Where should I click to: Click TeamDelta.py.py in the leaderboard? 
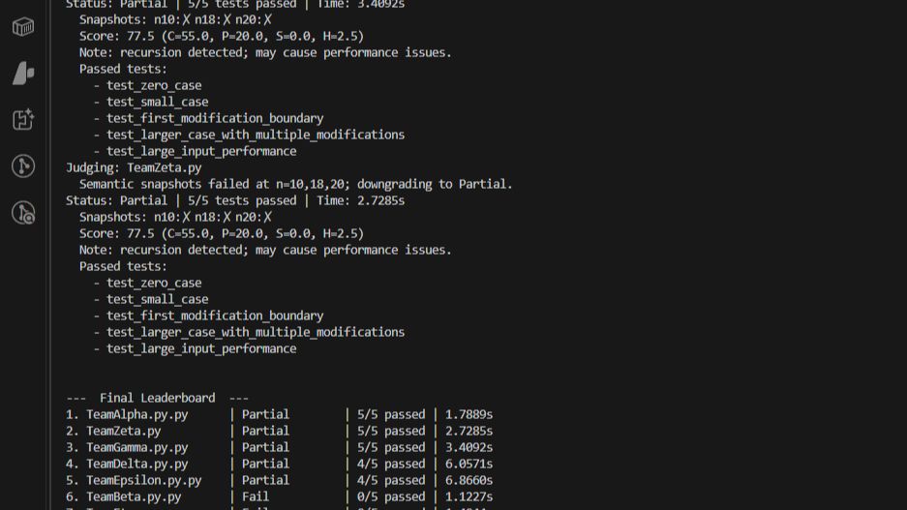click(x=136, y=464)
